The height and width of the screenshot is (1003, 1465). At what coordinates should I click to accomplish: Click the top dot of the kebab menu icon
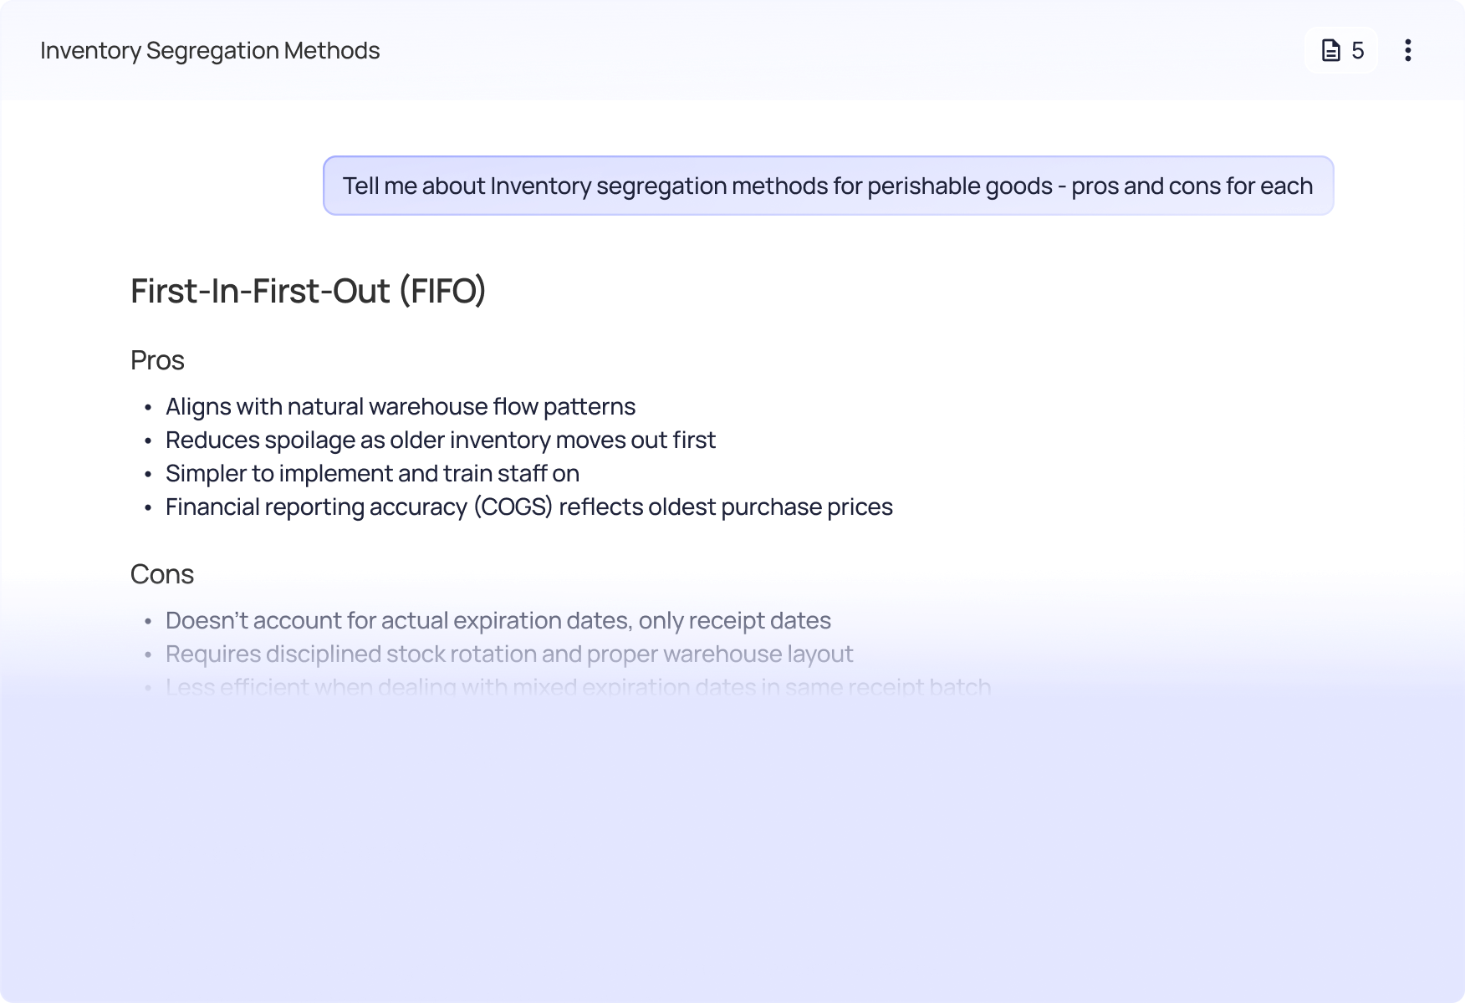[1408, 40]
